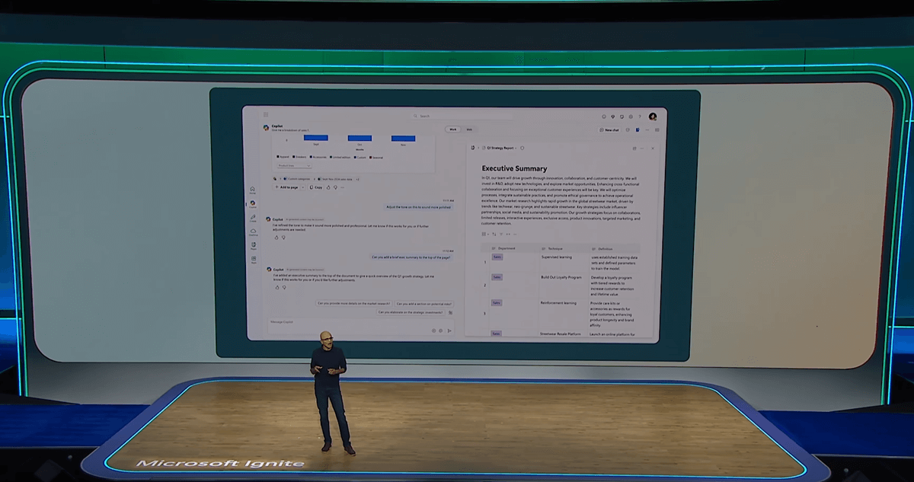This screenshot has width=914, height=482.
Task: Click the sort icon above the table
Action: click(494, 234)
